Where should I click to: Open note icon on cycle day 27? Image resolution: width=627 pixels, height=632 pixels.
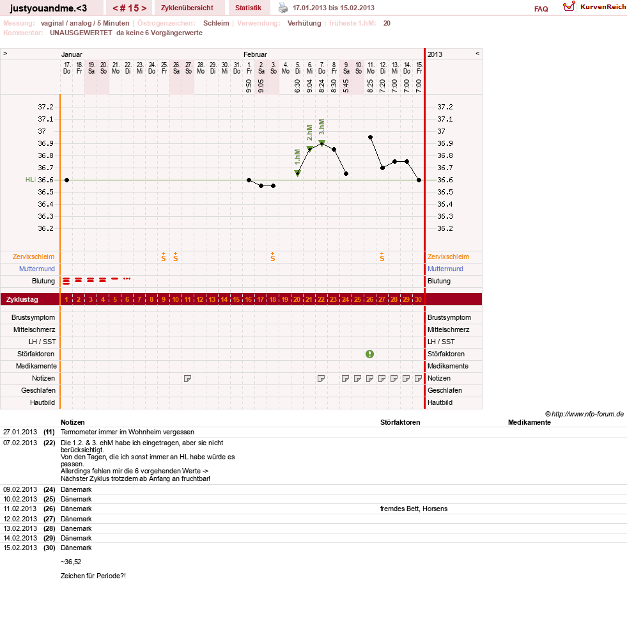coord(382,379)
